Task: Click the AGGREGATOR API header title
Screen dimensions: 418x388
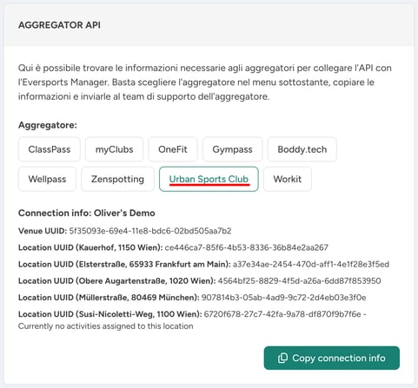Action: [x=59, y=25]
